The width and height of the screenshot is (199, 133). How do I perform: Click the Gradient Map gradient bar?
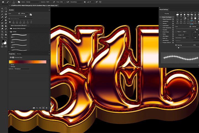[28, 62]
